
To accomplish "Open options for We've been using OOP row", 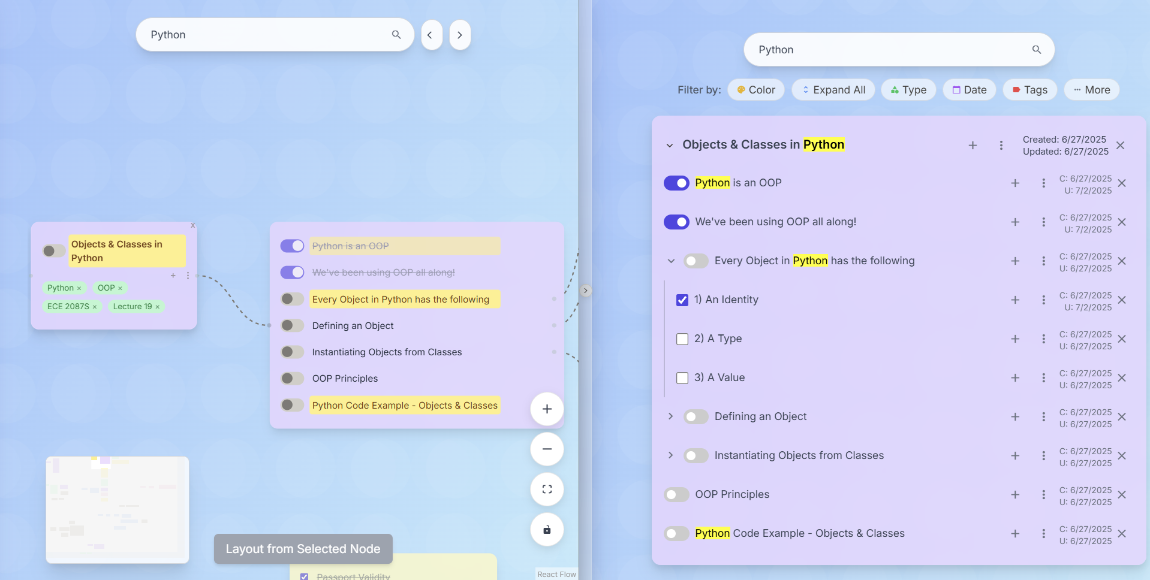I will [x=1043, y=222].
